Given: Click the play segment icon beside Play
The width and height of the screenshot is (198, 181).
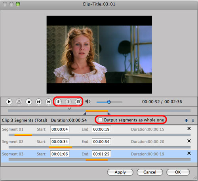Looking at the screenshot, I should point(19,102).
